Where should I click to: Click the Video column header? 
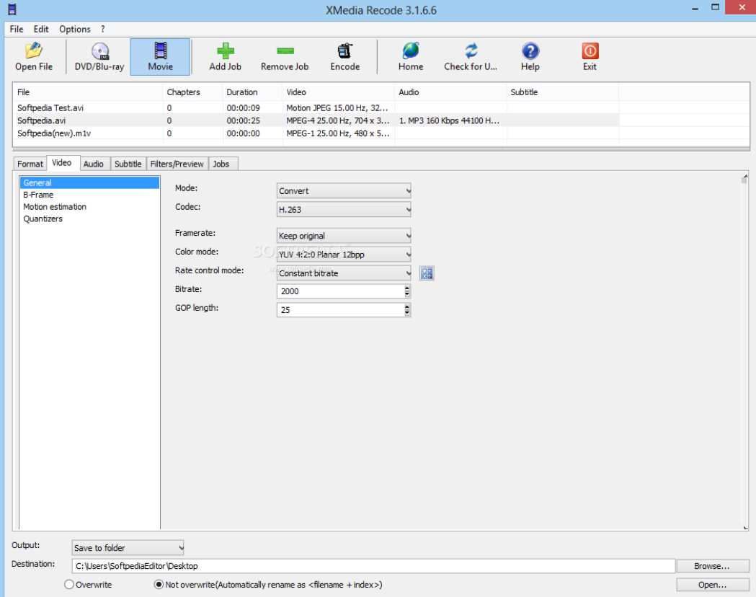tap(339, 92)
